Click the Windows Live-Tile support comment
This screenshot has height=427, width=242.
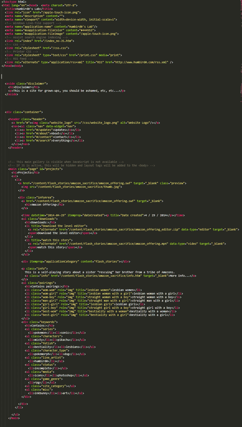click(33, 23)
